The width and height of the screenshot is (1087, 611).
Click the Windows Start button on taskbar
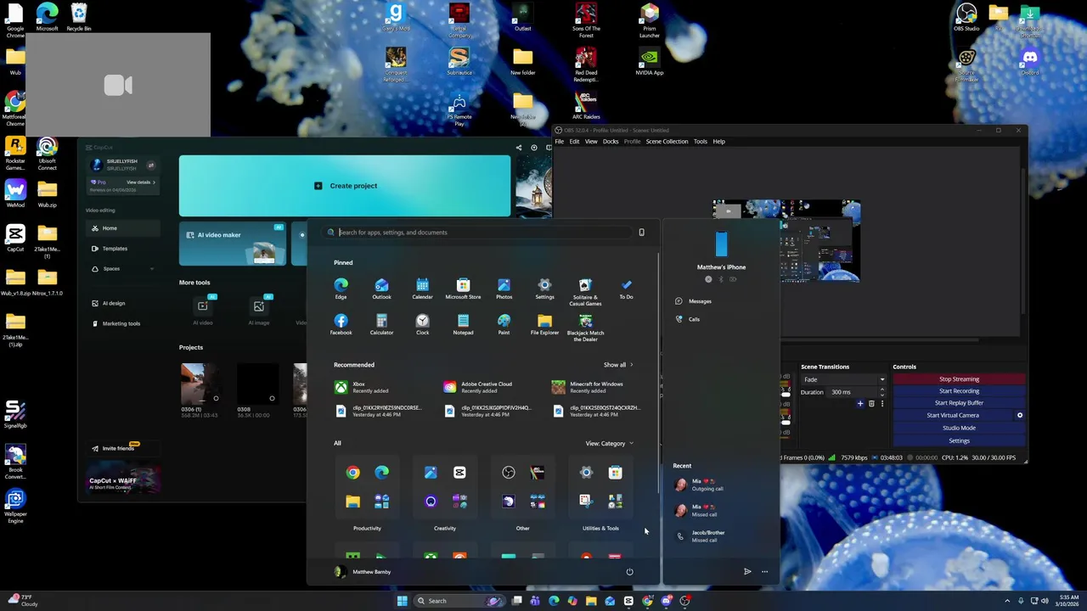(x=402, y=601)
